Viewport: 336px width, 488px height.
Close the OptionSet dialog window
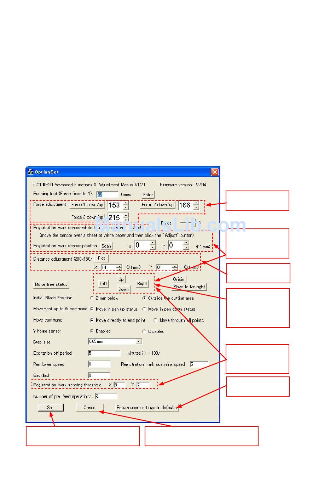point(215,172)
